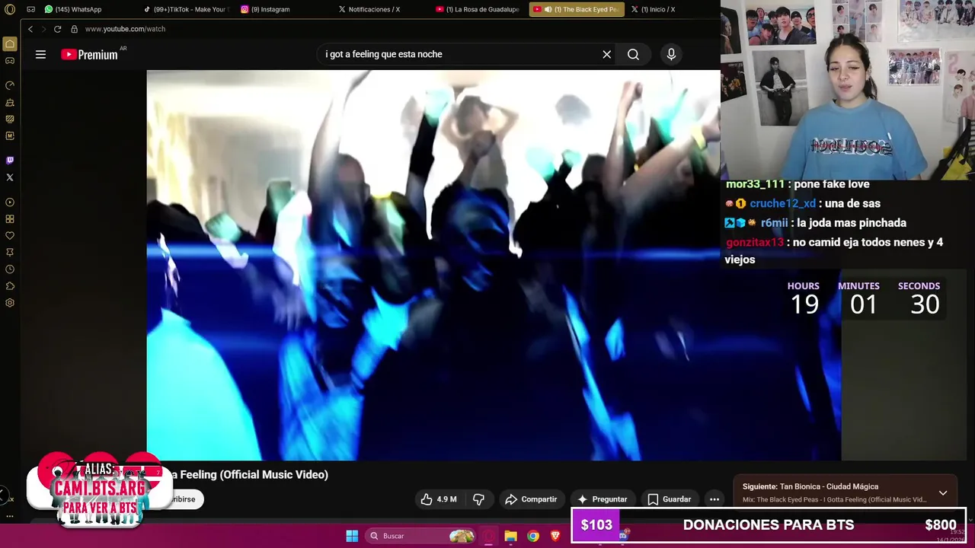Open GX Corner gamepad sidebar icon
Viewport: 975px width, 548px height.
10,61
